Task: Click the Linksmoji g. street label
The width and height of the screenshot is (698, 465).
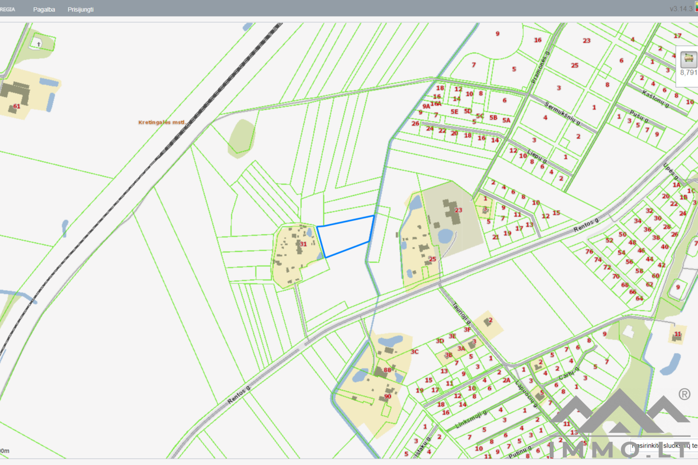Action: [471, 419]
